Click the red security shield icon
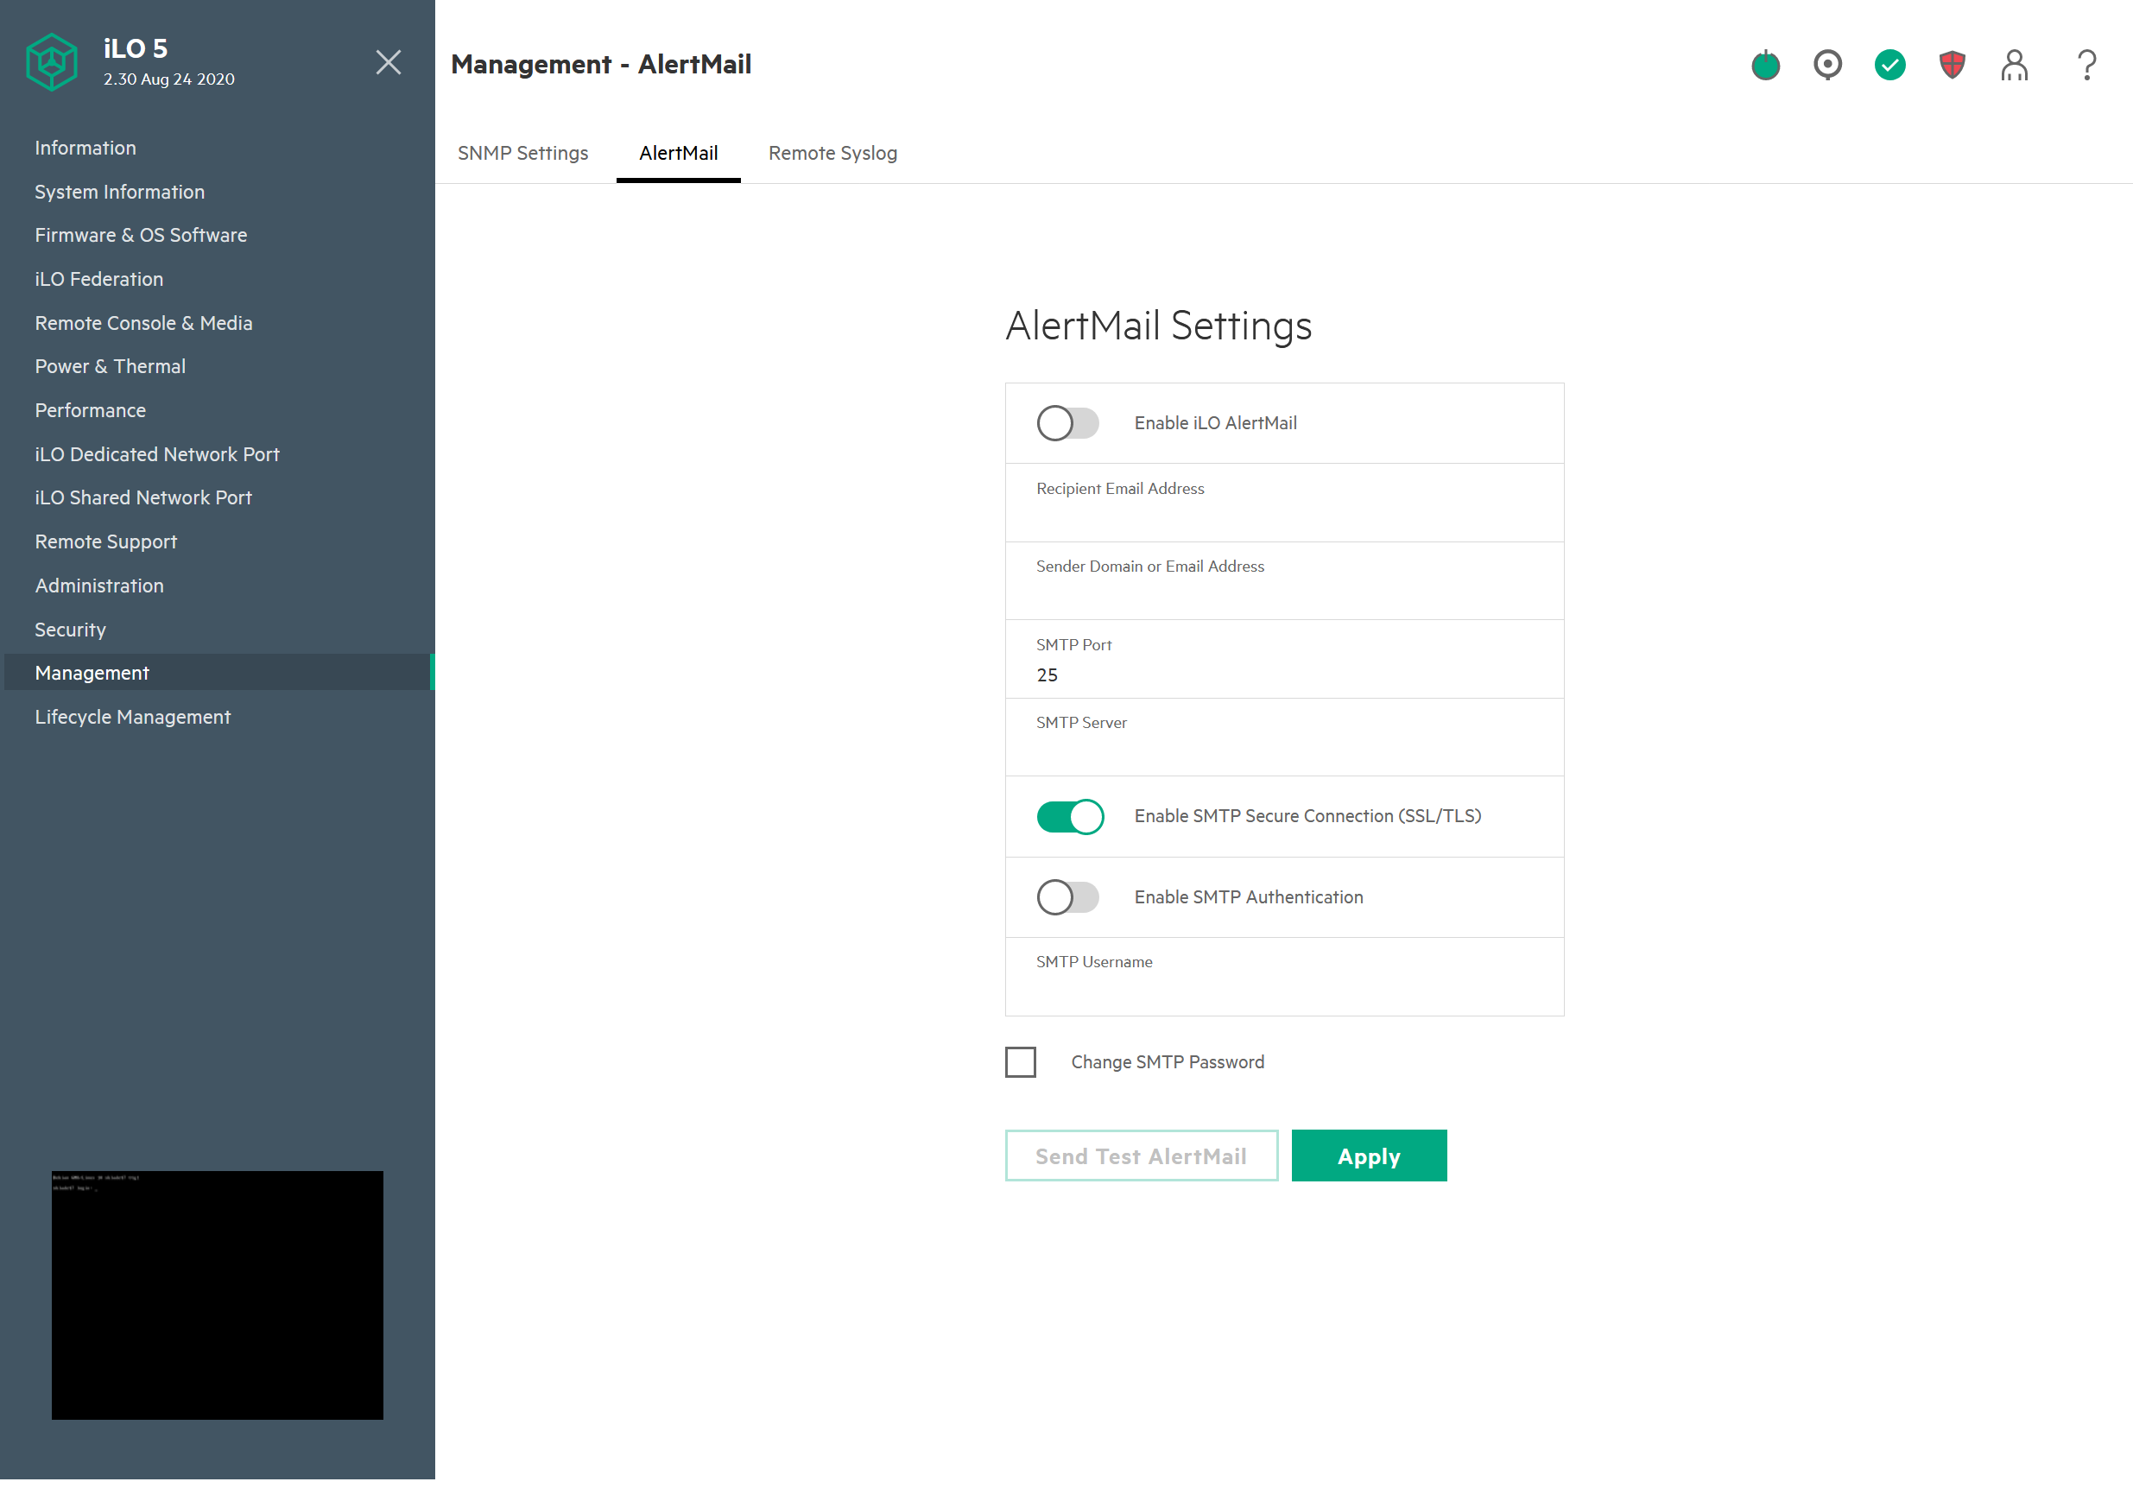The width and height of the screenshot is (2133, 1488). 1952,65
